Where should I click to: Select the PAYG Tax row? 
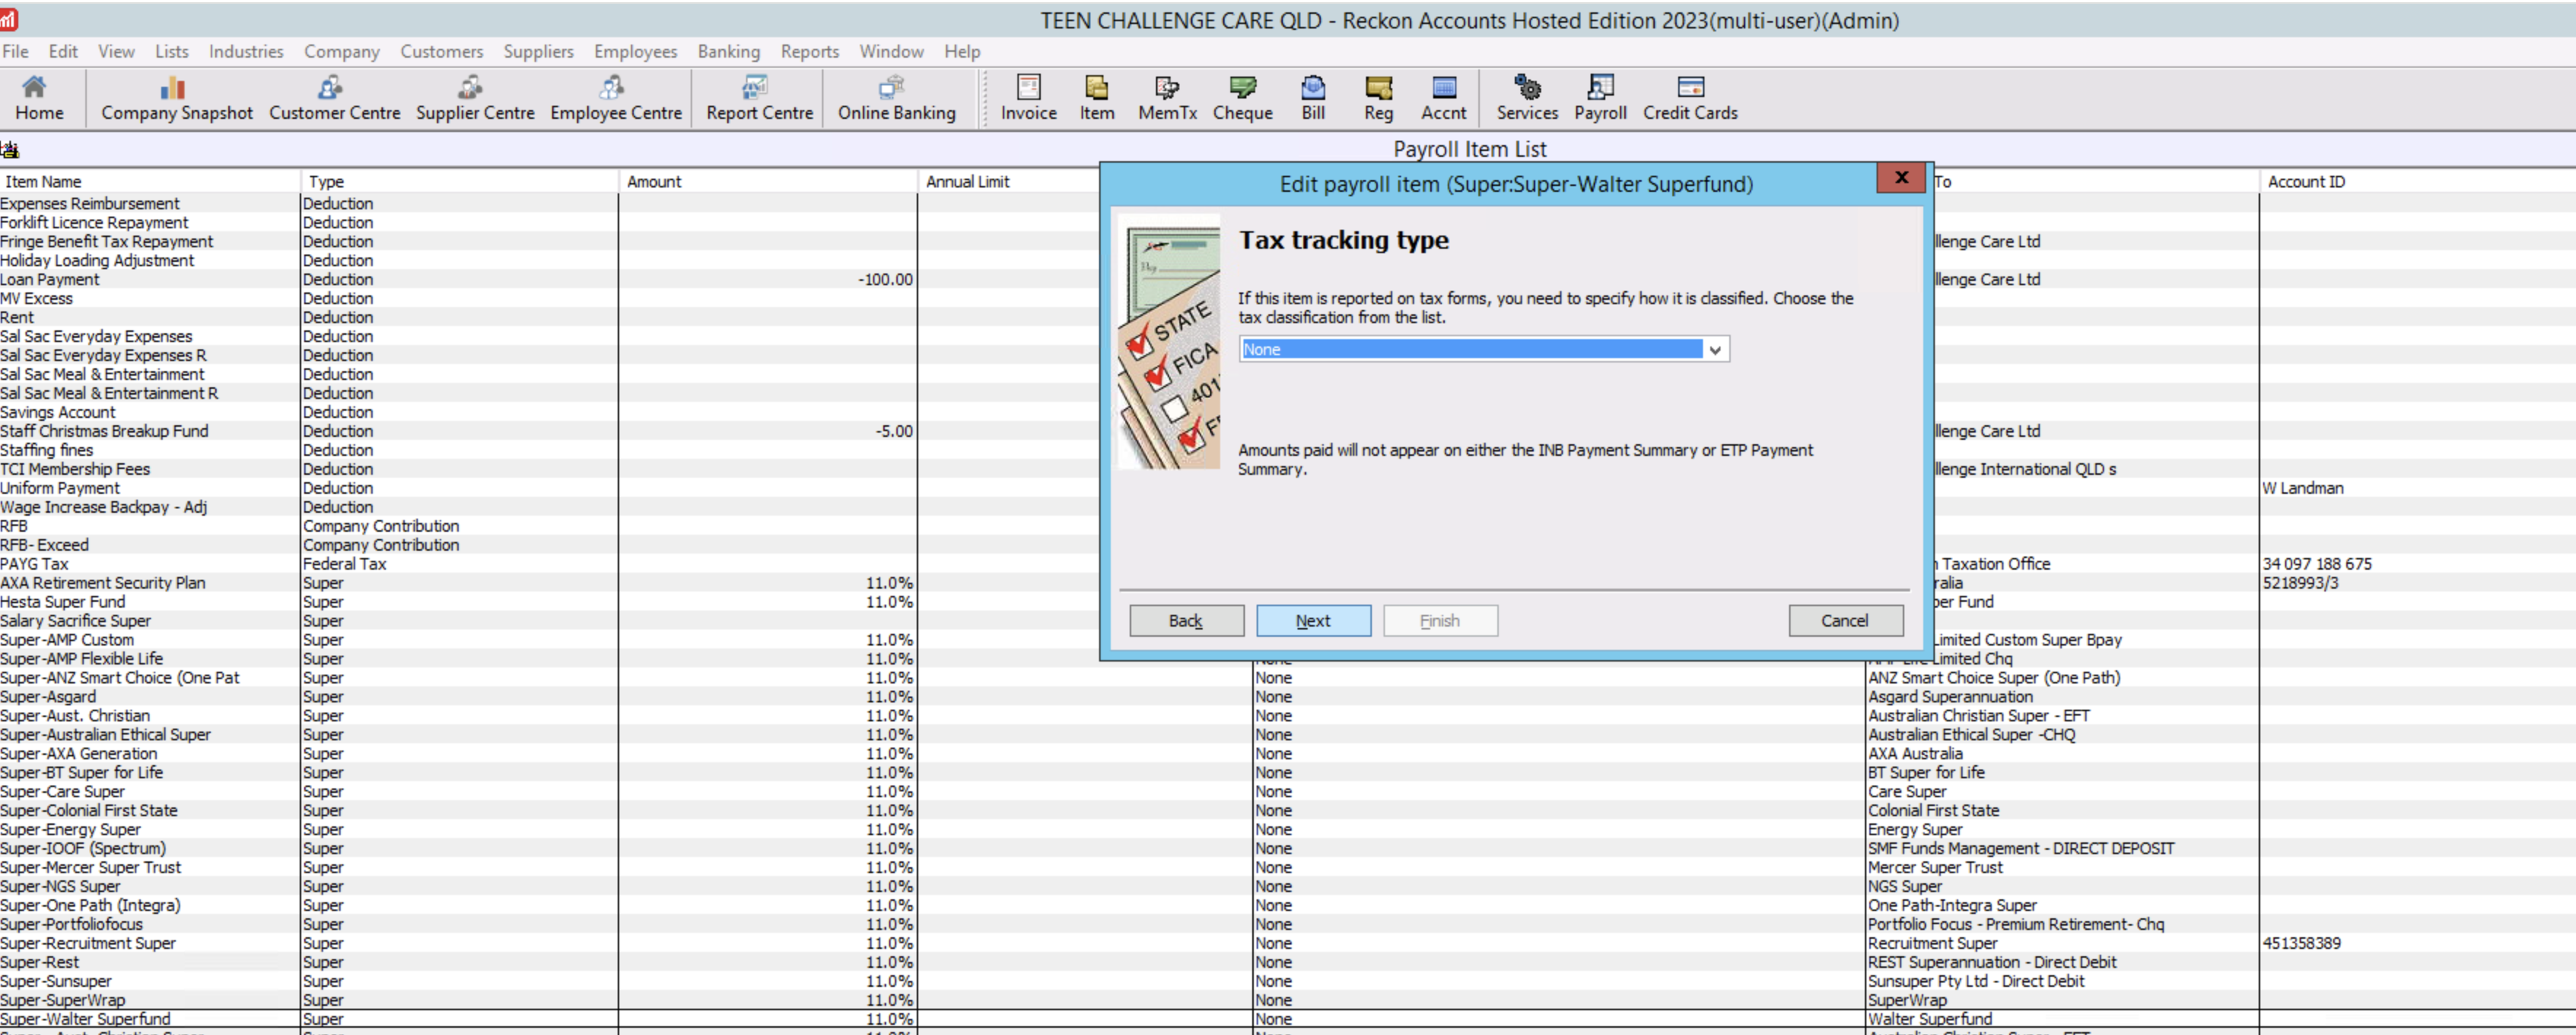pos(35,564)
